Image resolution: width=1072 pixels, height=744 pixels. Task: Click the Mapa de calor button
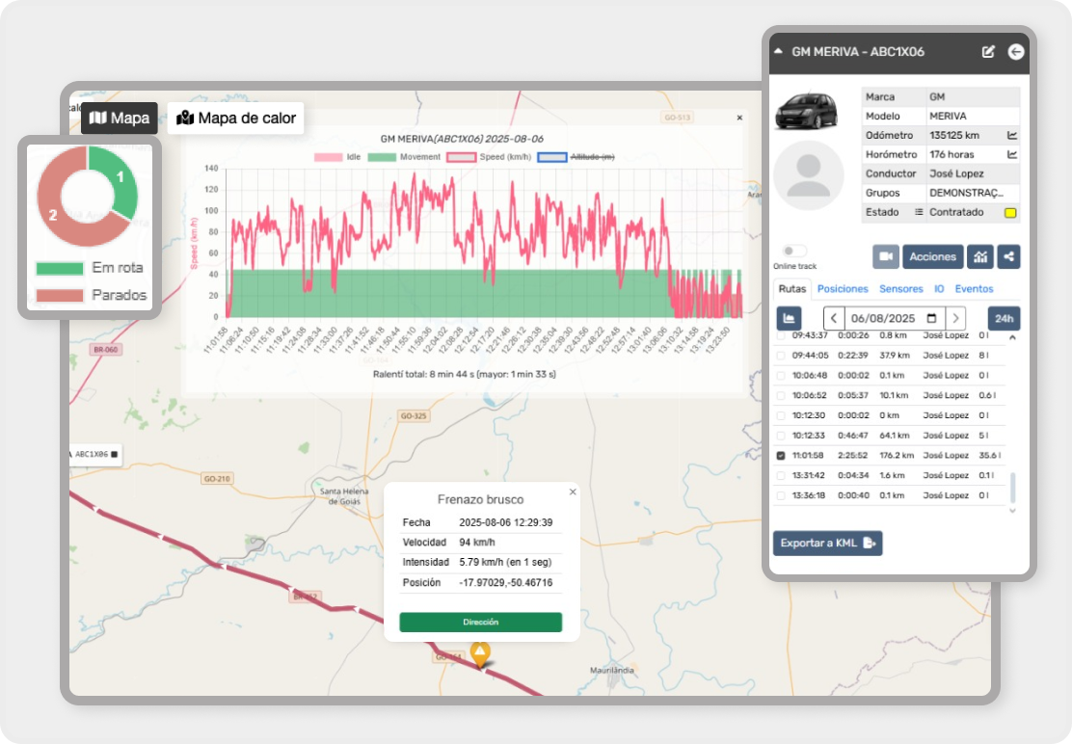tap(236, 119)
